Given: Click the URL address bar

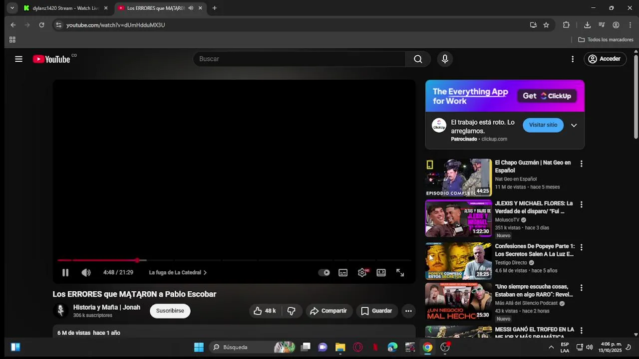Looking at the screenshot, I should (295, 25).
